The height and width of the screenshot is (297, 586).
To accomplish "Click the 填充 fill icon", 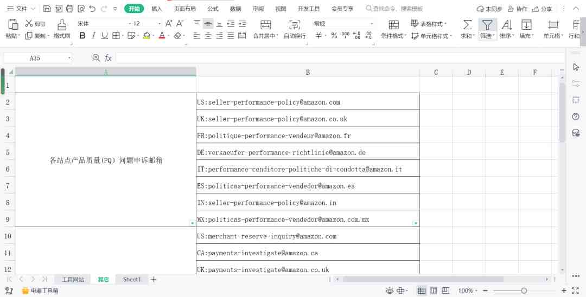I will click(526, 24).
